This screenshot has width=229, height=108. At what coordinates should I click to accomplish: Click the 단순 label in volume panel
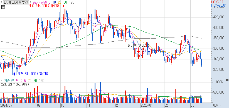19,81
